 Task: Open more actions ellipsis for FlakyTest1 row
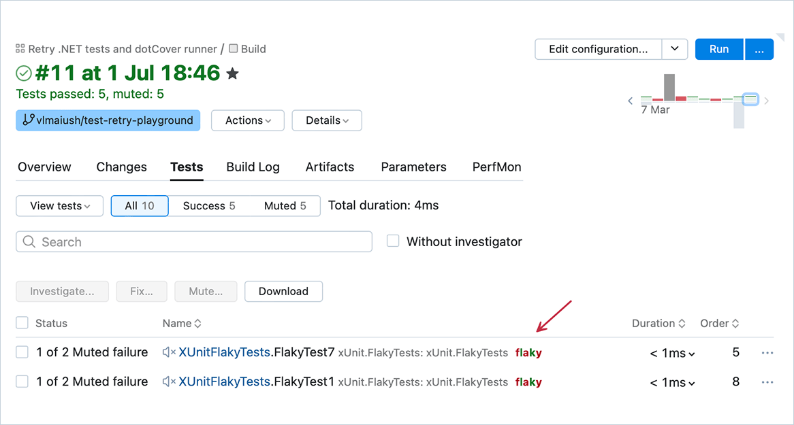coord(767,382)
